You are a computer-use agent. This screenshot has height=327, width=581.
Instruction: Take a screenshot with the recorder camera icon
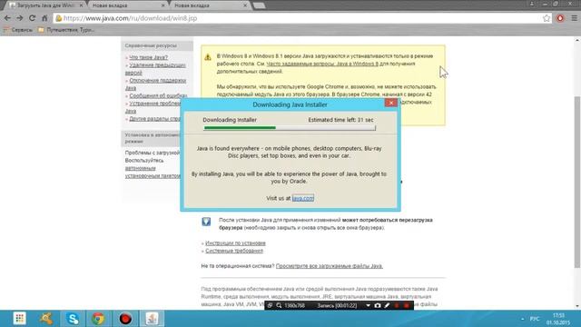tap(378, 305)
